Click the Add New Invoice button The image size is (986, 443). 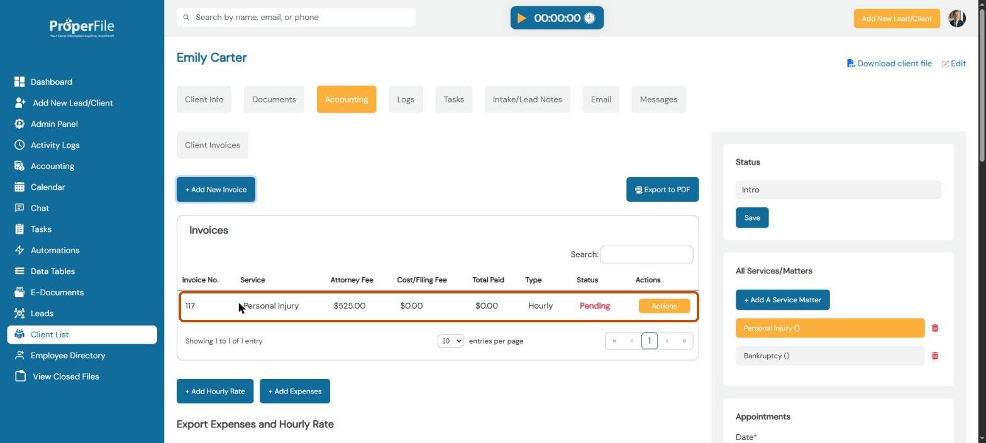tap(216, 190)
